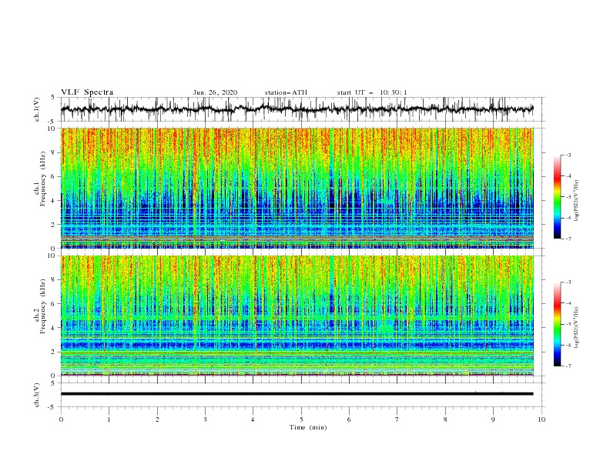Click the ch.2 spectrogram color scale bar

[558, 324]
